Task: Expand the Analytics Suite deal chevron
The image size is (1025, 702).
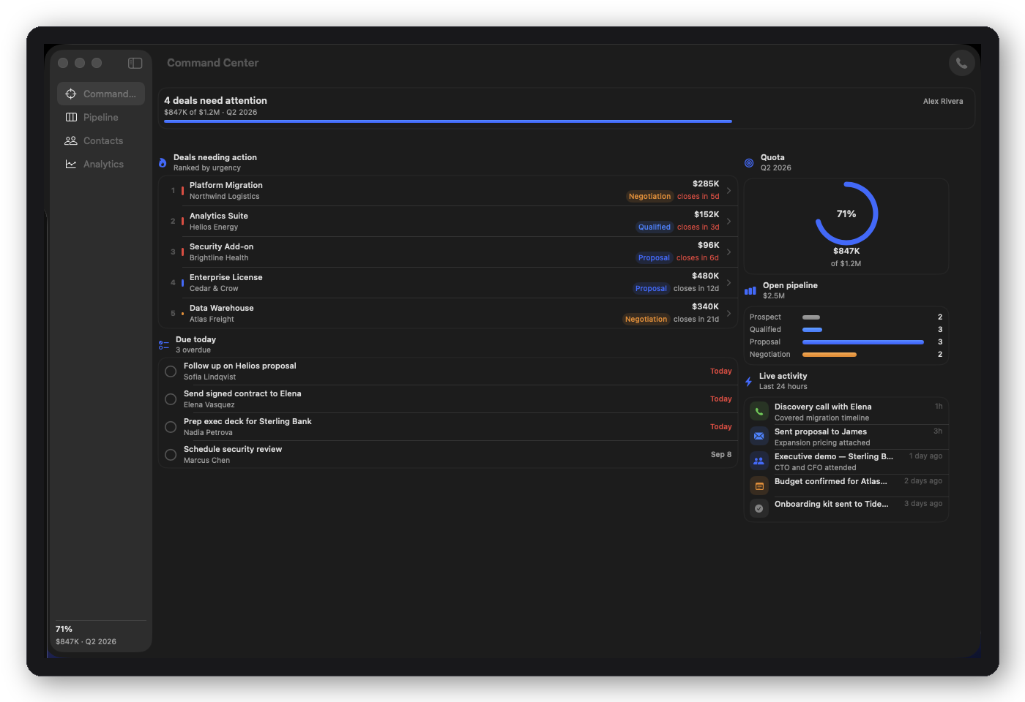Action: point(728,221)
